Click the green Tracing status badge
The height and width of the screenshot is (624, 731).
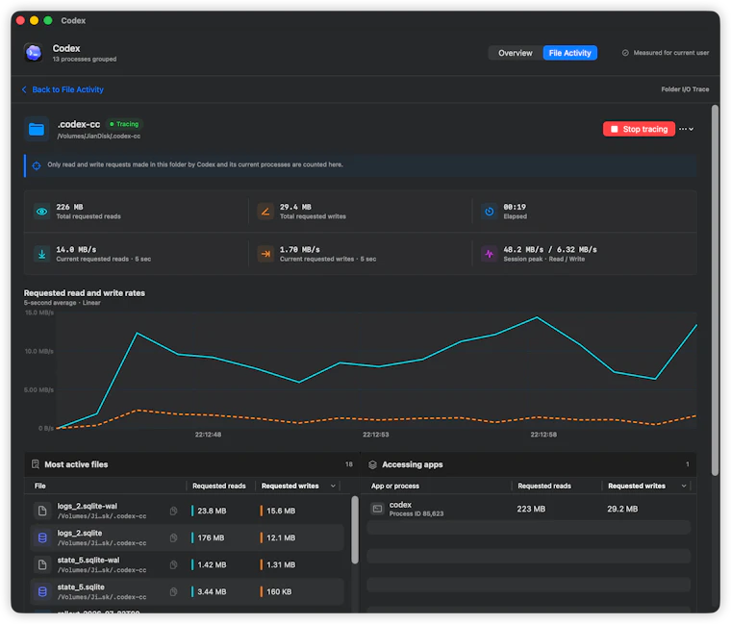coord(124,124)
